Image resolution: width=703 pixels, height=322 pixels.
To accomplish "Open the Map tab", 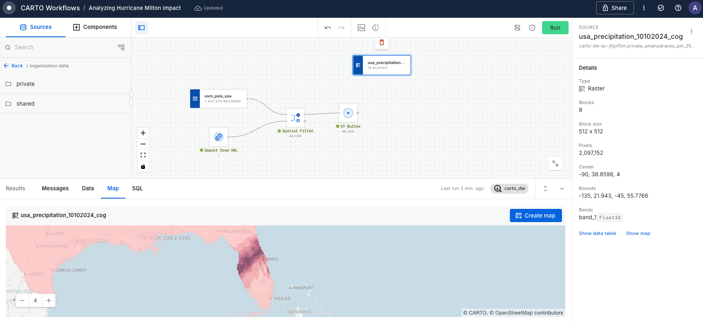I will (x=113, y=188).
